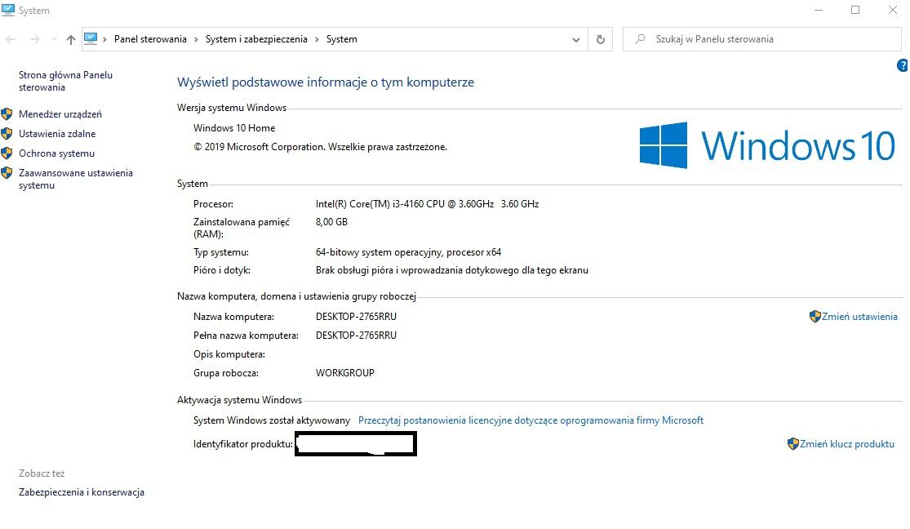
Task: Open Help with the question mark icon
Action: click(903, 65)
